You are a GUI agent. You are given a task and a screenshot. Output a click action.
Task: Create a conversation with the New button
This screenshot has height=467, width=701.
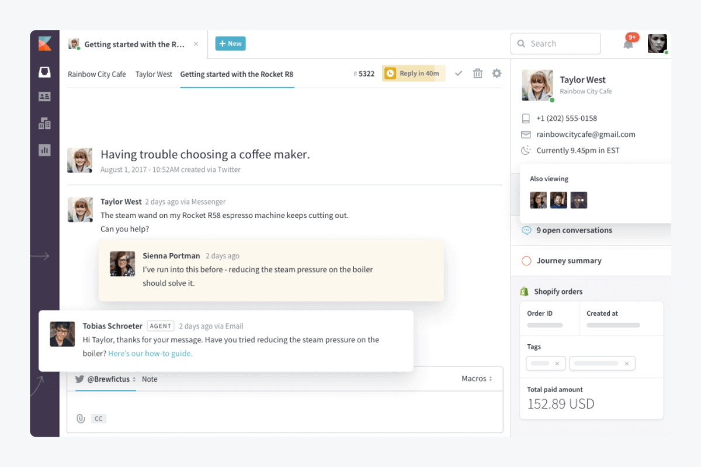coord(230,43)
